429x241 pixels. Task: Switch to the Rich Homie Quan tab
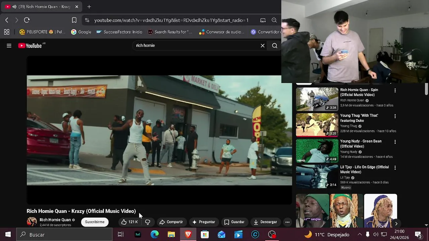(42, 7)
